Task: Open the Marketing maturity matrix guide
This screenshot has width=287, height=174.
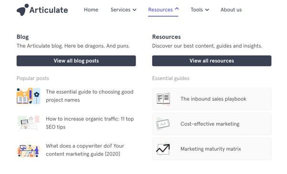Action: 212,149
